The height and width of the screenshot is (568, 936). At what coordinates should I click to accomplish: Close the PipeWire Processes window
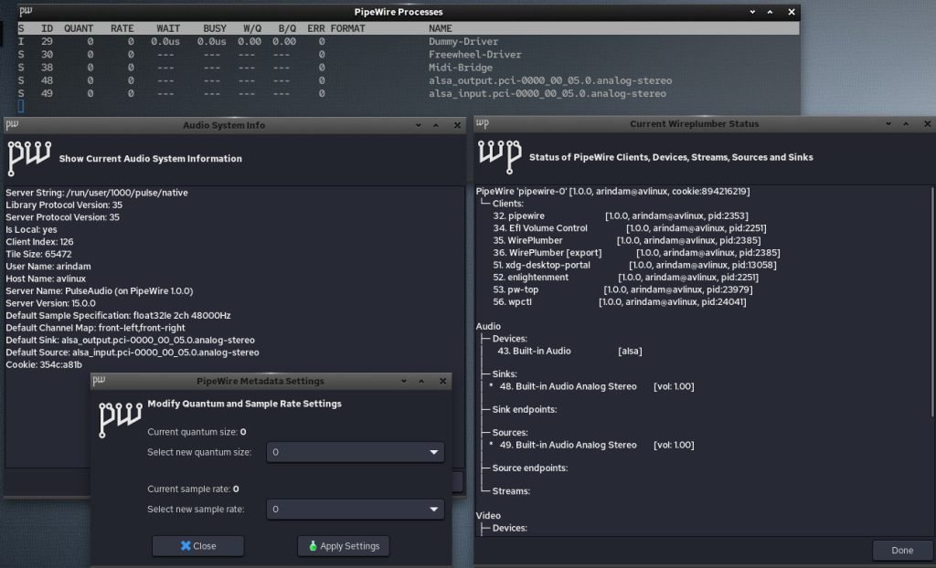point(791,12)
